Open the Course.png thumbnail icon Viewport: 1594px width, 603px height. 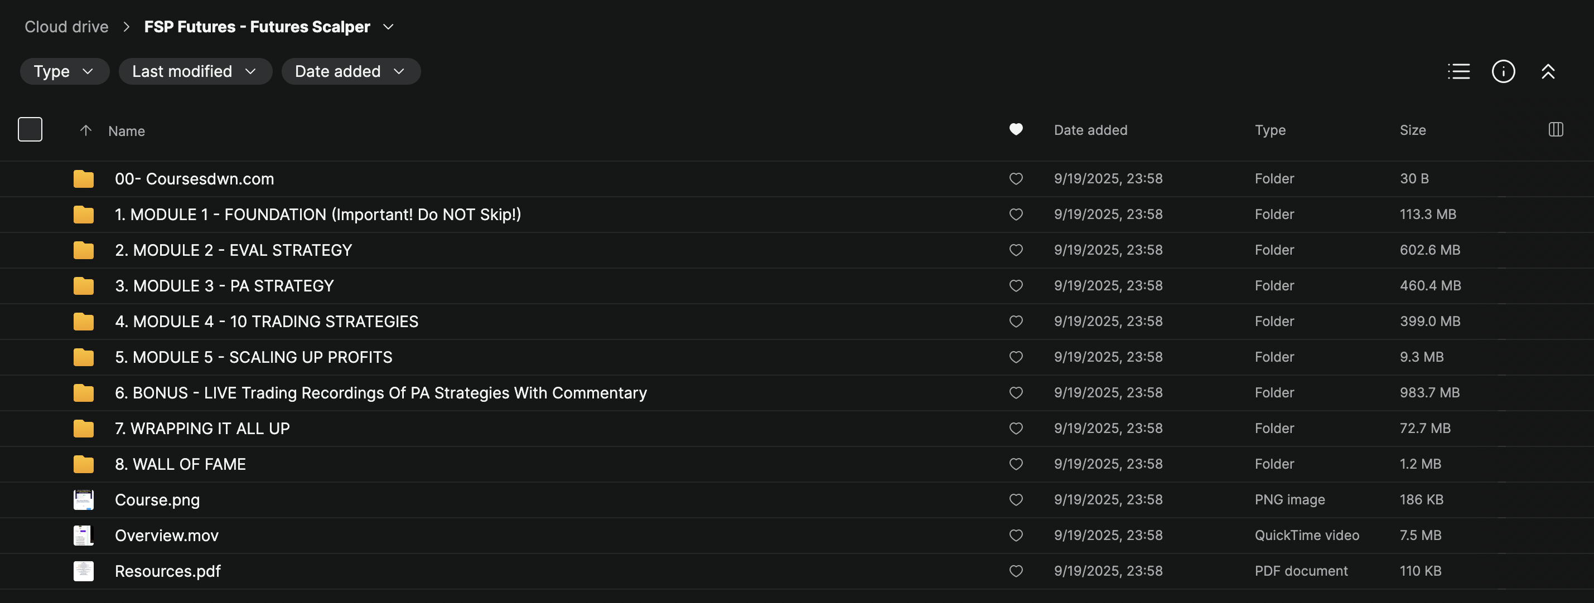(84, 500)
